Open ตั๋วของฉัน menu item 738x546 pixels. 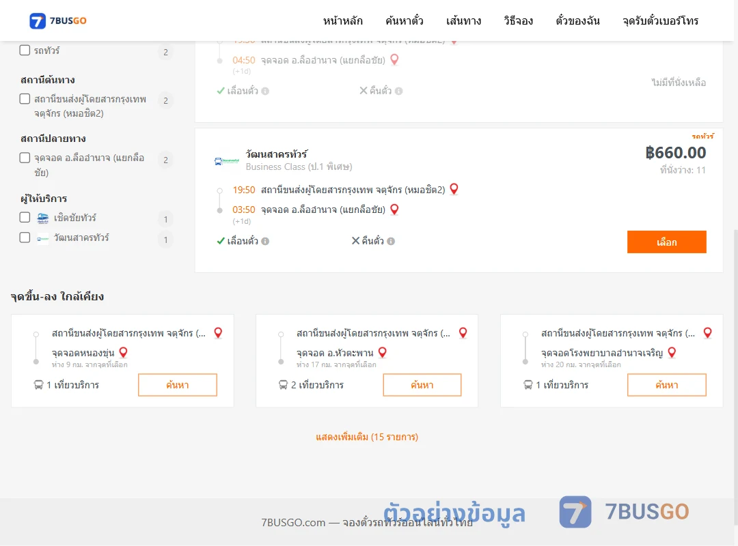coord(577,21)
